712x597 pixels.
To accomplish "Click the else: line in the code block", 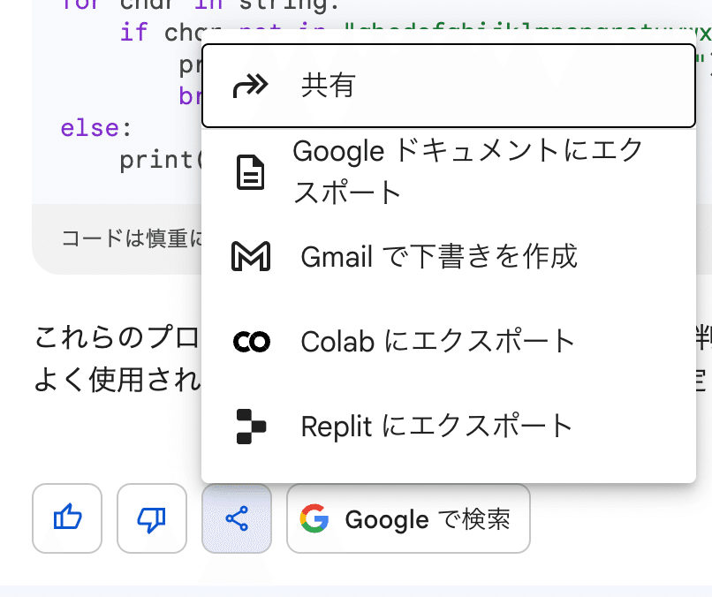I will [x=95, y=128].
